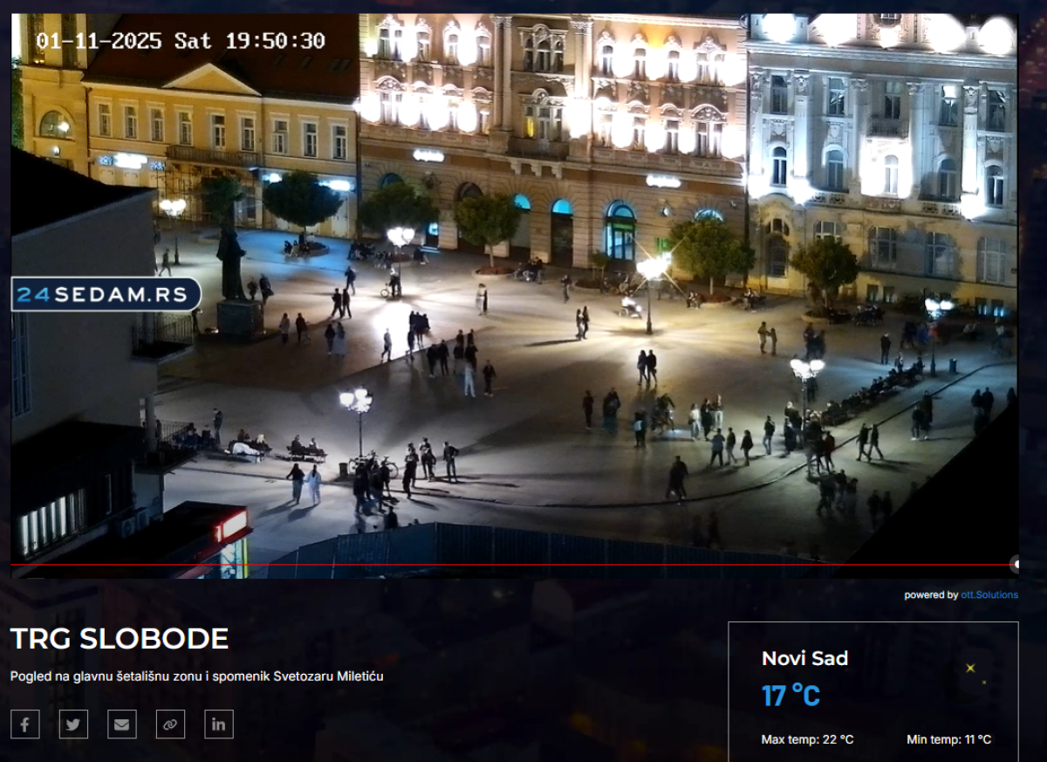Click the scrubber handle at progress bar end

(x=1014, y=565)
